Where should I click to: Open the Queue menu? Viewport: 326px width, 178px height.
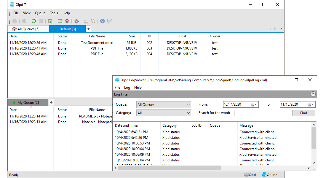(40, 13)
